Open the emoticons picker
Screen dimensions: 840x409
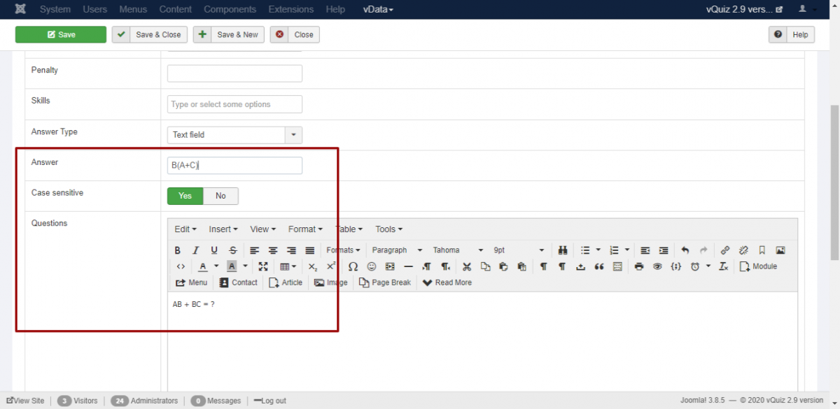click(372, 266)
